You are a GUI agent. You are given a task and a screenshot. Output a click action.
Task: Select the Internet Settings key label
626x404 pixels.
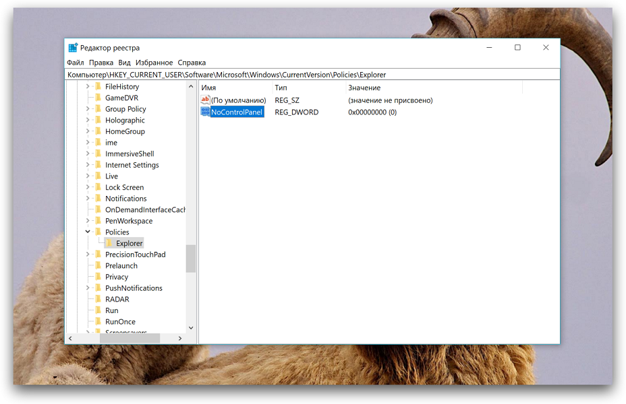[132, 165]
